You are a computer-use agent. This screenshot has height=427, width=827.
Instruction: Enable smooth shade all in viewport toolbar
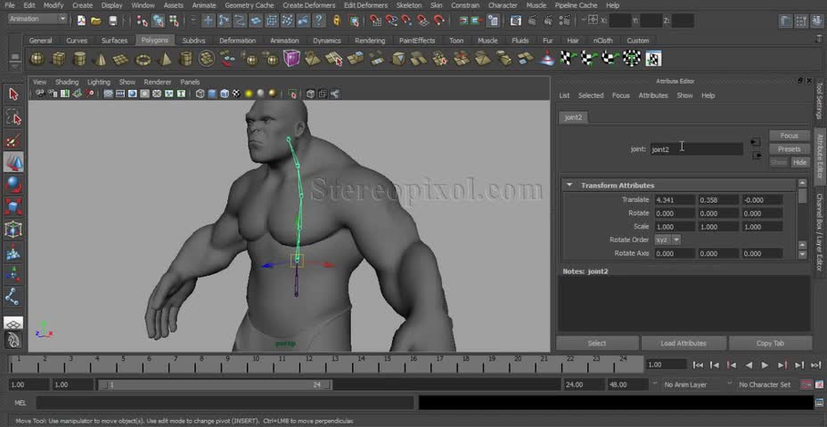(212, 93)
